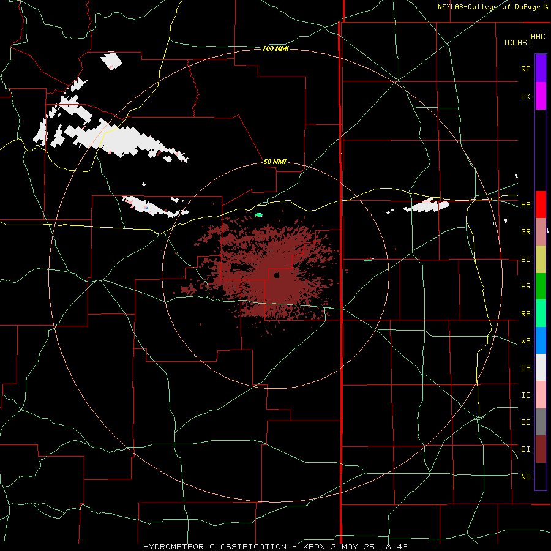
Task: Click the DS legend label
Action: coord(526,368)
